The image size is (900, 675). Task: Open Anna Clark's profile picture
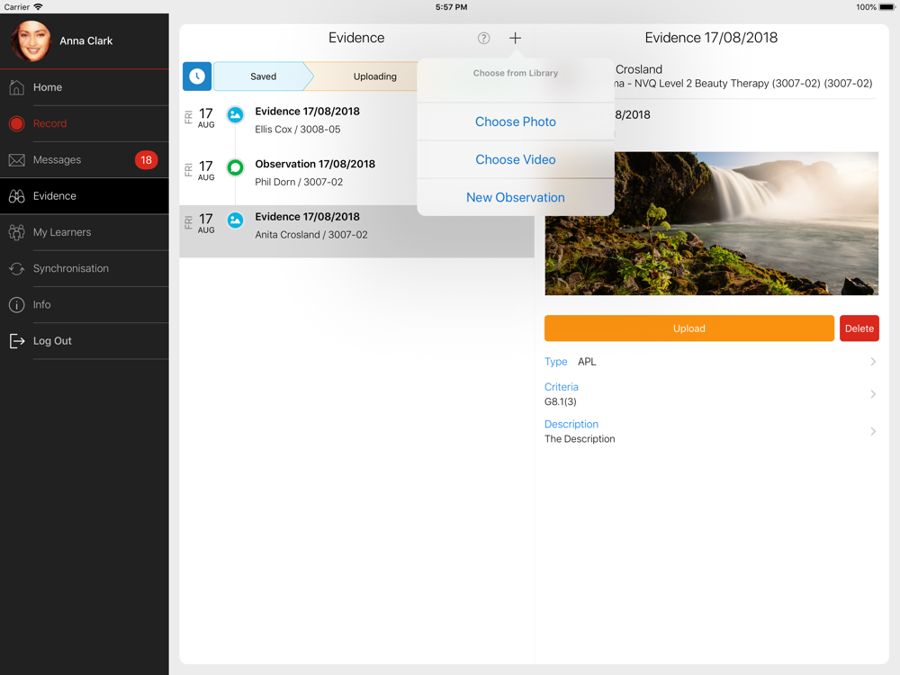31,41
